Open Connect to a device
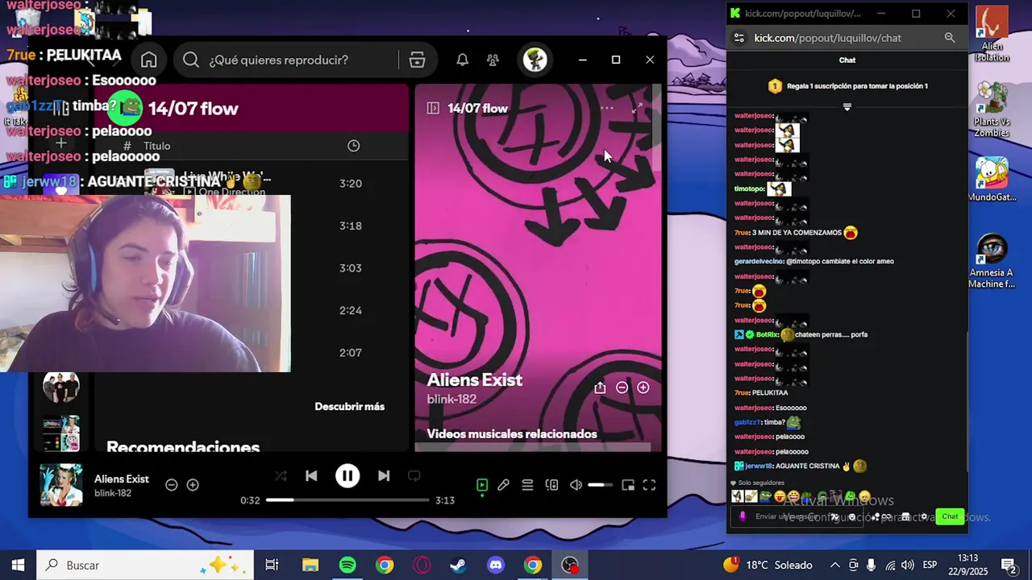 [x=551, y=485]
